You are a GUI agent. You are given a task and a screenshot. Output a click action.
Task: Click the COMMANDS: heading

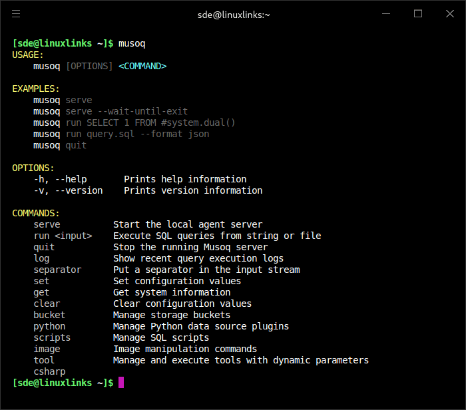pos(36,213)
